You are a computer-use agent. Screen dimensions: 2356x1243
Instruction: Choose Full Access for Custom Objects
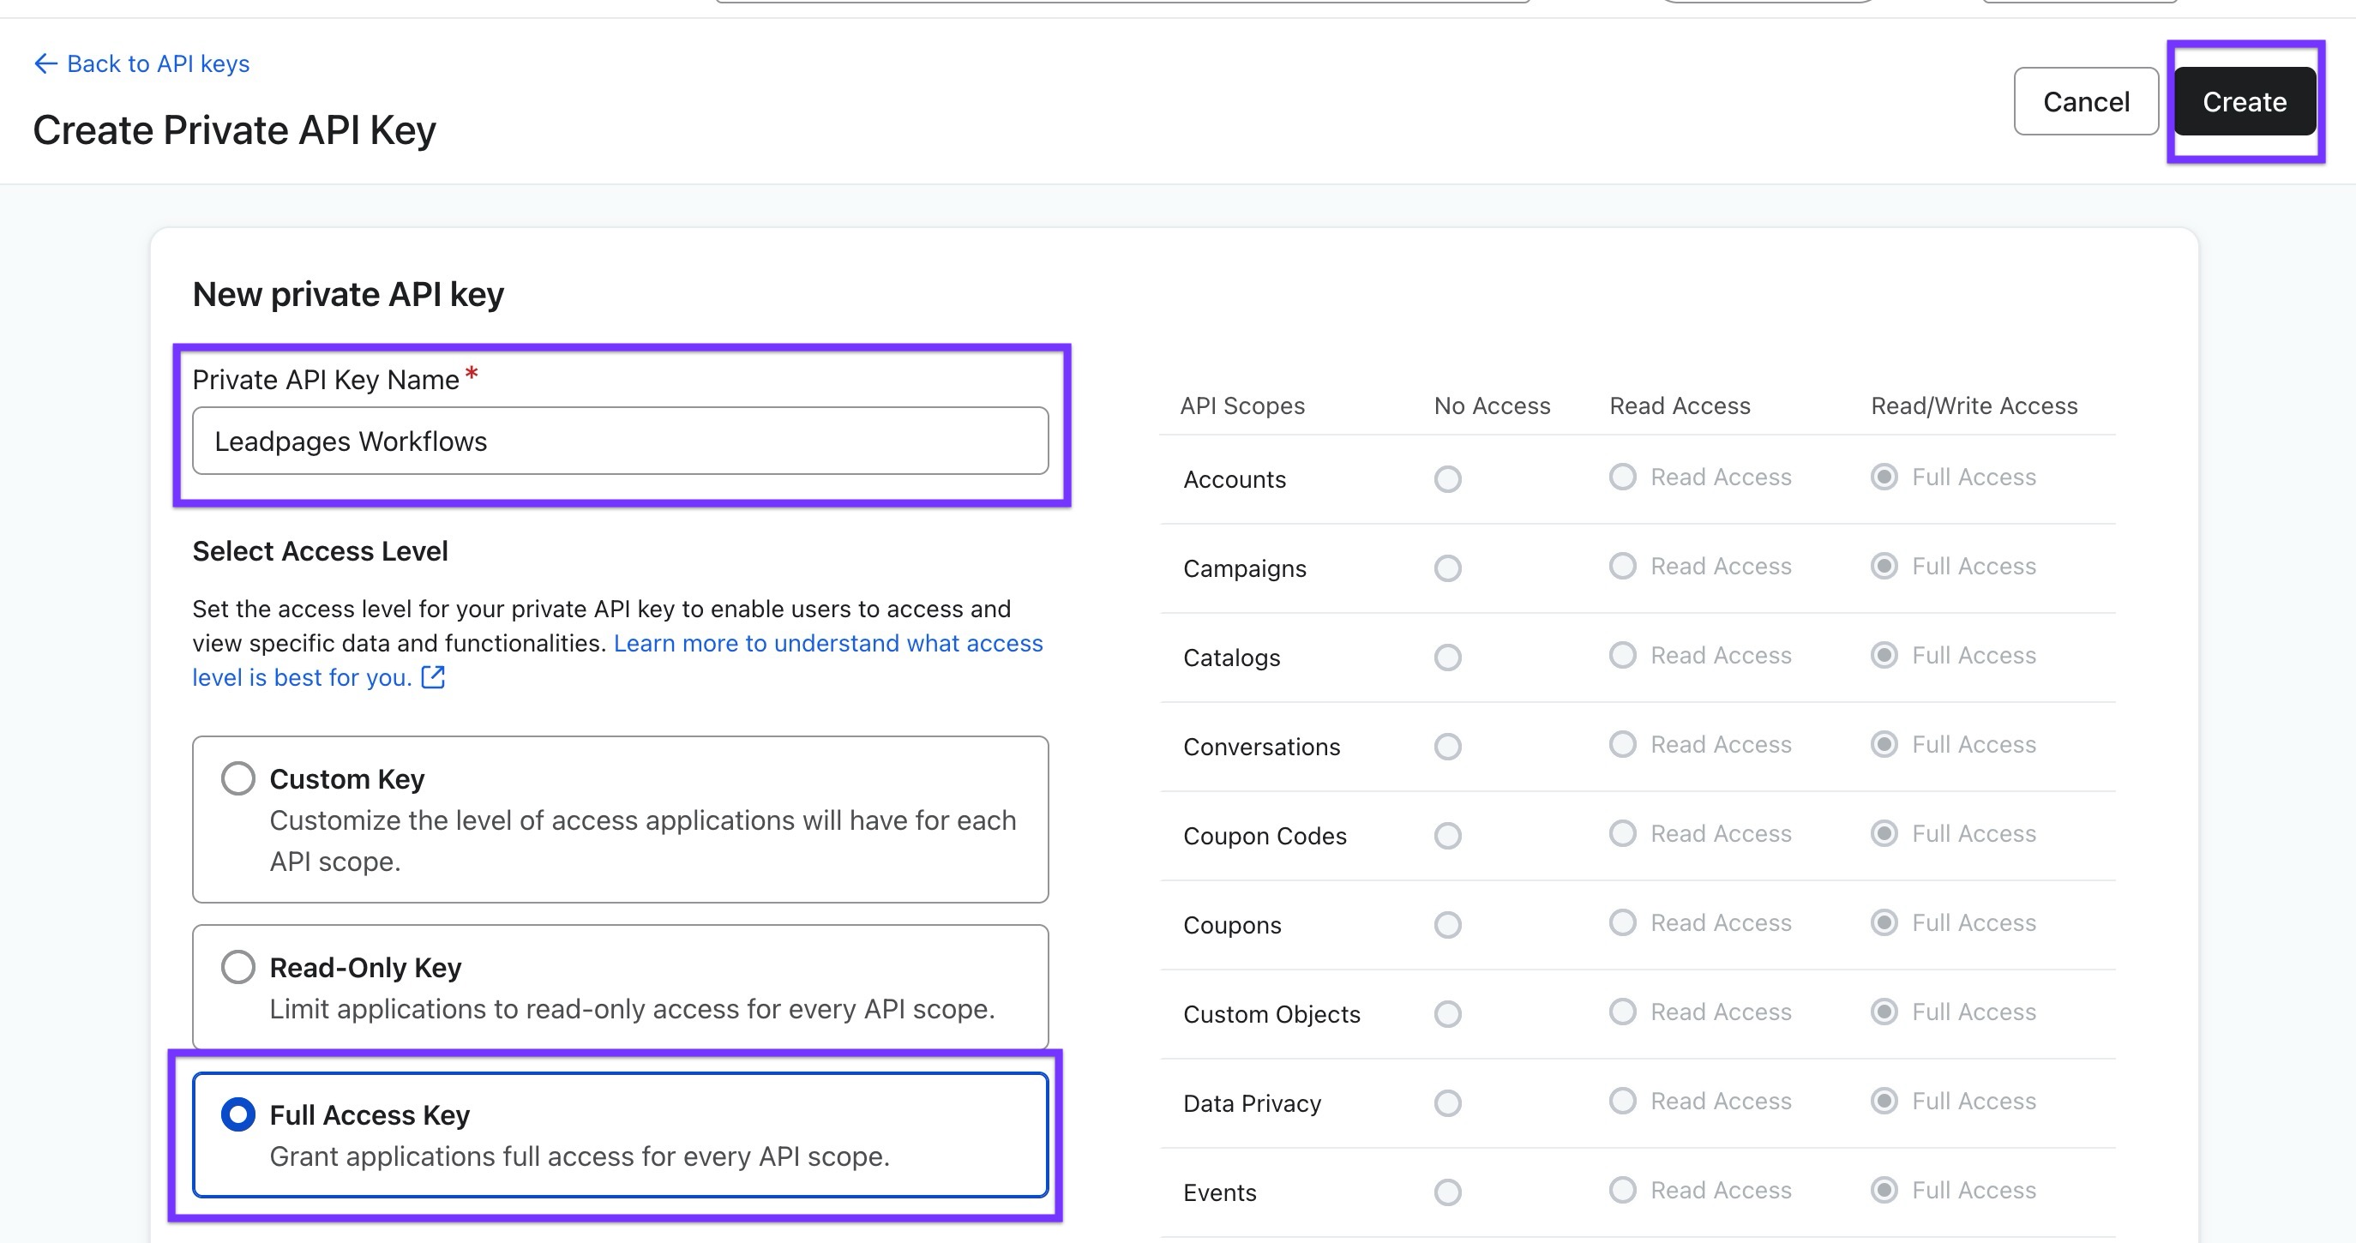pyautogui.click(x=1884, y=1012)
